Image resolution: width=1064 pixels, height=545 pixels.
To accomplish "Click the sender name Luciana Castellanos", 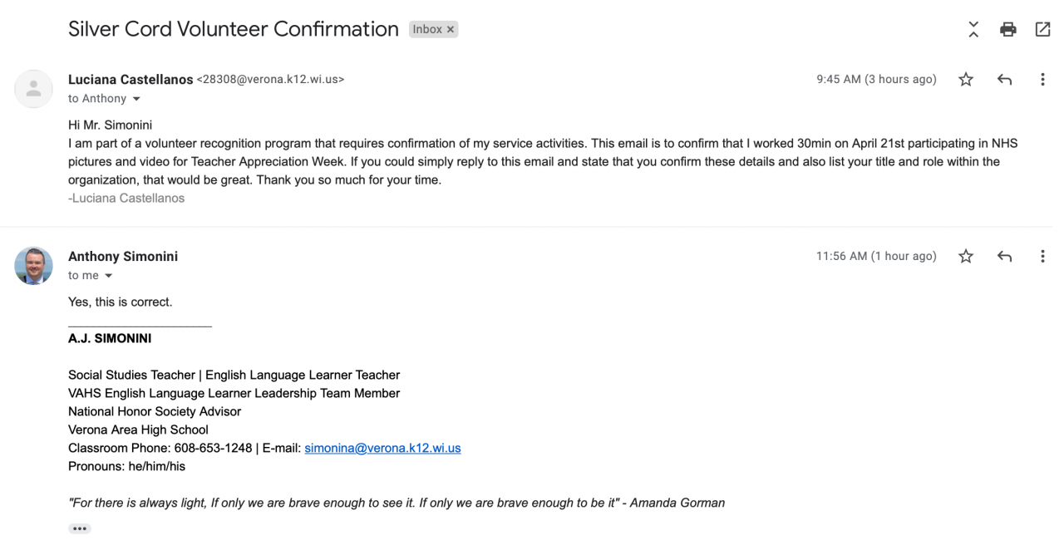I will [130, 80].
